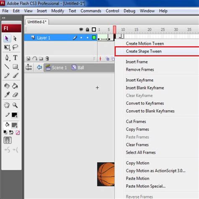
Task: Click the Ball symbol in edit bar
Action: [78, 68]
